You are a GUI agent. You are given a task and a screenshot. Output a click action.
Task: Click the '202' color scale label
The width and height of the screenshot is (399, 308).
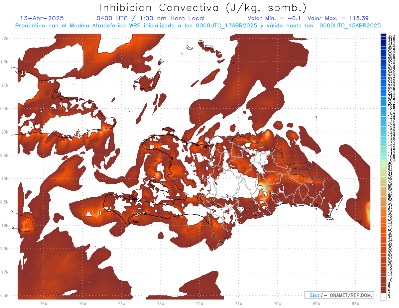point(391,103)
